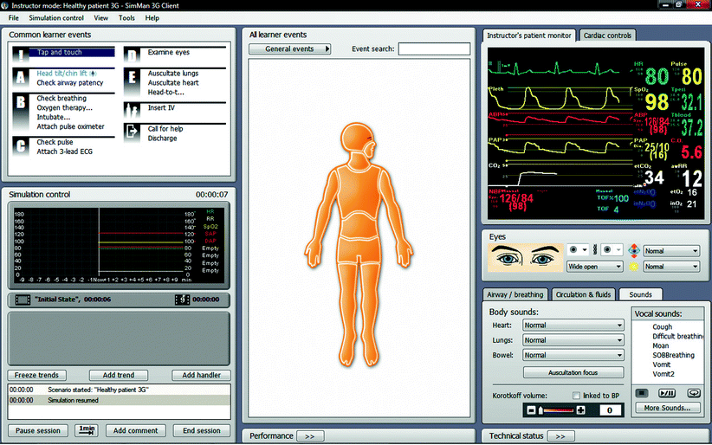Screen dimensions: 712x445
Task: Click the Pause session button
Action: click(37, 430)
